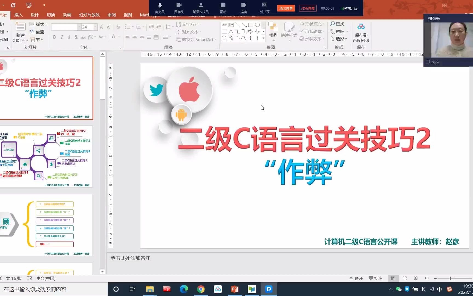This screenshot has width=473, height=296.
Task: Click the reset (重置) slide button
Action: 37,32
